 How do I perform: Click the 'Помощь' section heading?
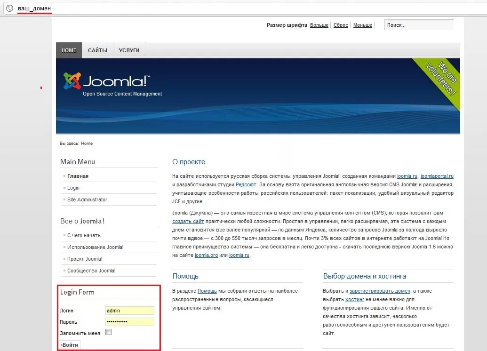tap(185, 276)
